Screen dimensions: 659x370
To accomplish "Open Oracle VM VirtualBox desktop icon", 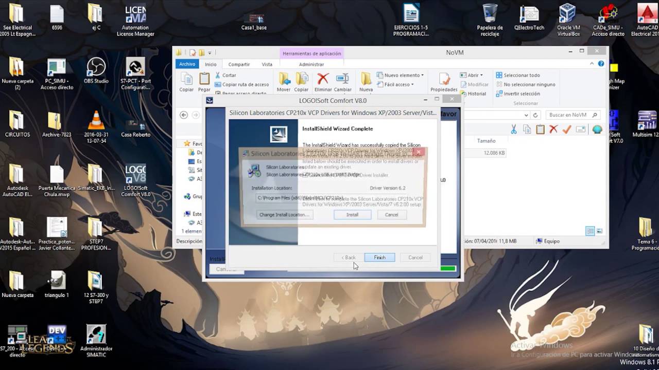I will 568,21.
